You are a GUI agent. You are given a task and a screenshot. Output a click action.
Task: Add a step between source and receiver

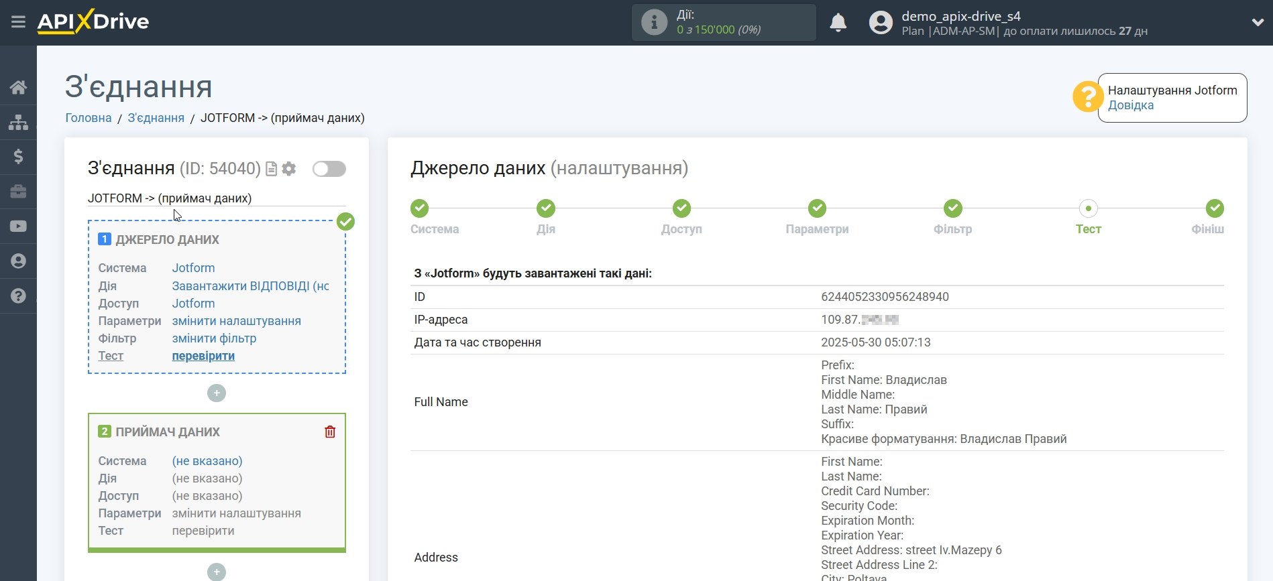(217, 393)
